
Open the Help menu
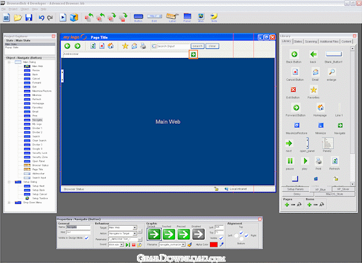(43, 9)
